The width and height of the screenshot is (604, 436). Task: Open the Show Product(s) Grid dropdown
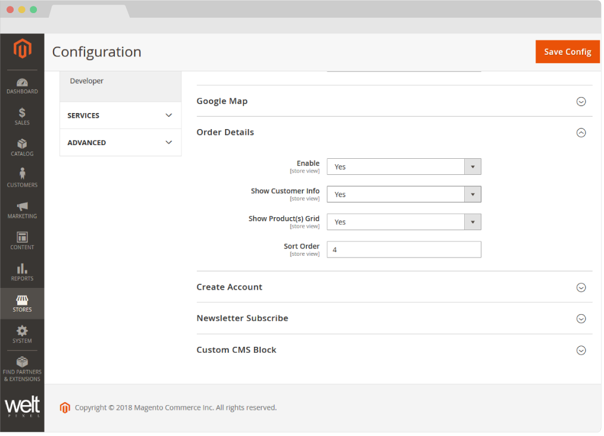(403, 222)
